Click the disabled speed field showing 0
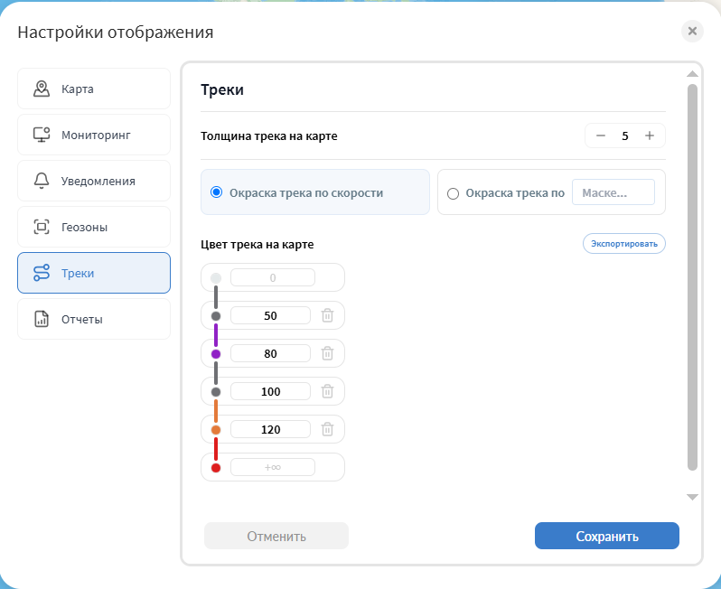This screenshot has width=721, height=589. [273, 277]
